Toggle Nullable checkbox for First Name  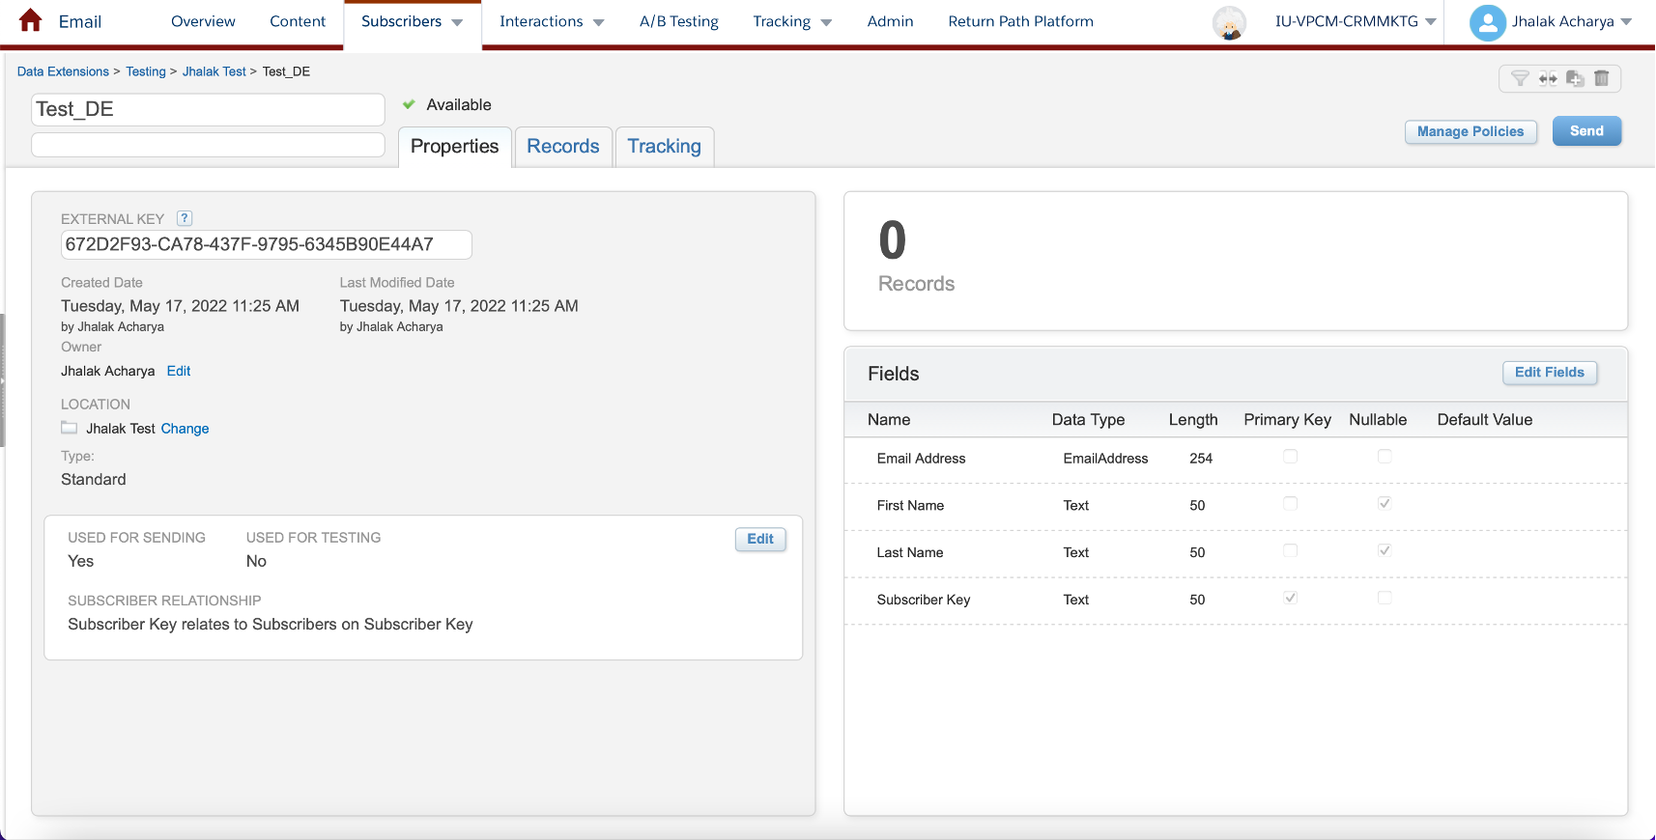point(1385,503)
